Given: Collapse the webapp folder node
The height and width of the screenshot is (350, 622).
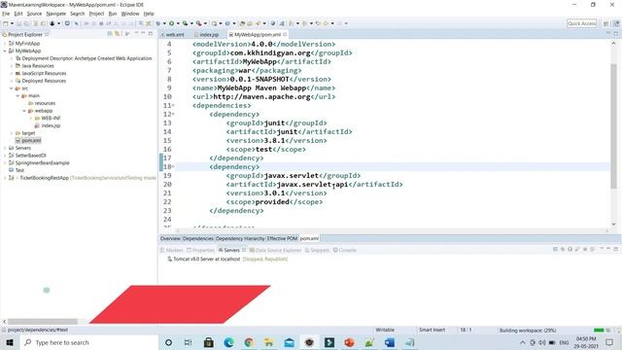Looking at the screenshot, I should [x=24, y=111].
